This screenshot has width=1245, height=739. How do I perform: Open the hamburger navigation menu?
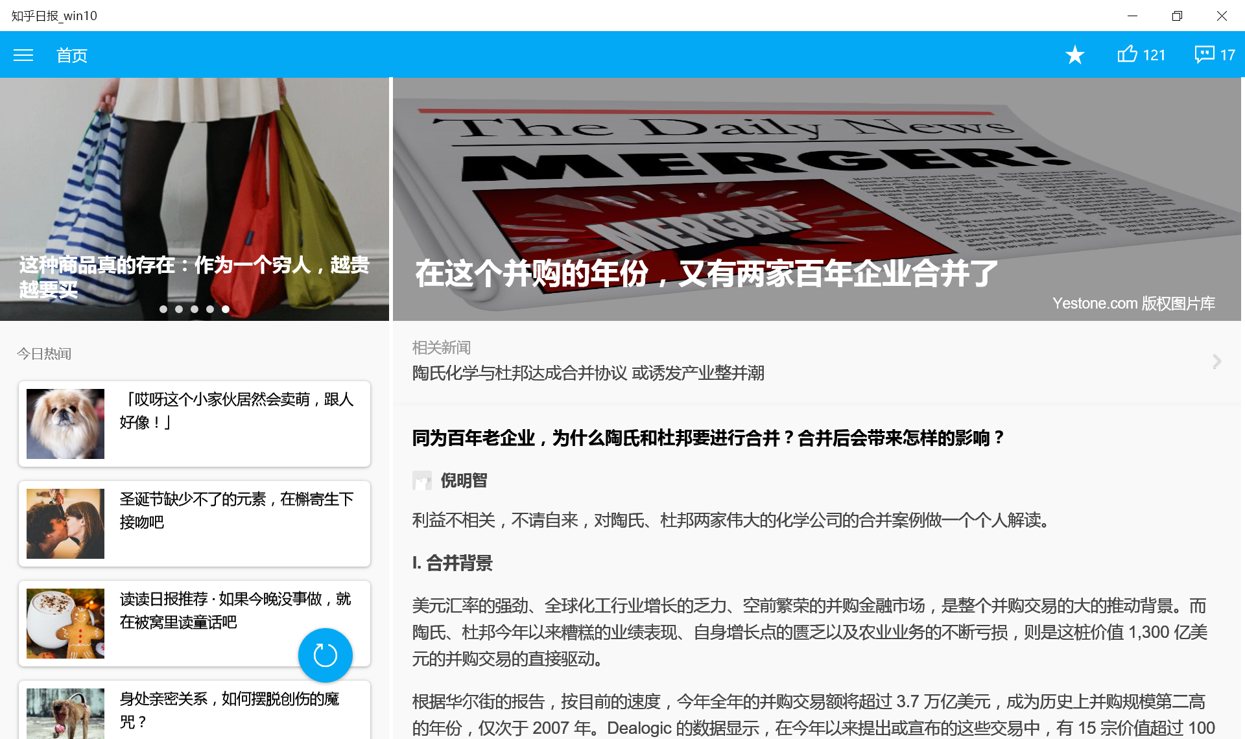[23, 55]
